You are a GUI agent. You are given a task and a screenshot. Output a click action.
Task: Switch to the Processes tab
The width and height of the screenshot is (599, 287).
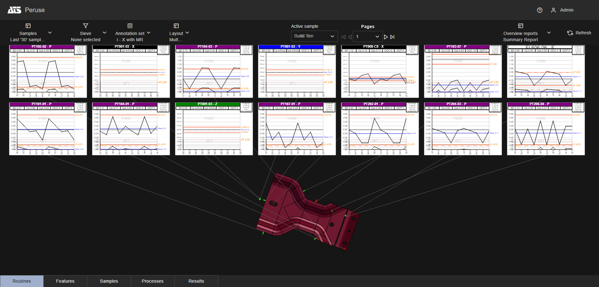[153, 281]
